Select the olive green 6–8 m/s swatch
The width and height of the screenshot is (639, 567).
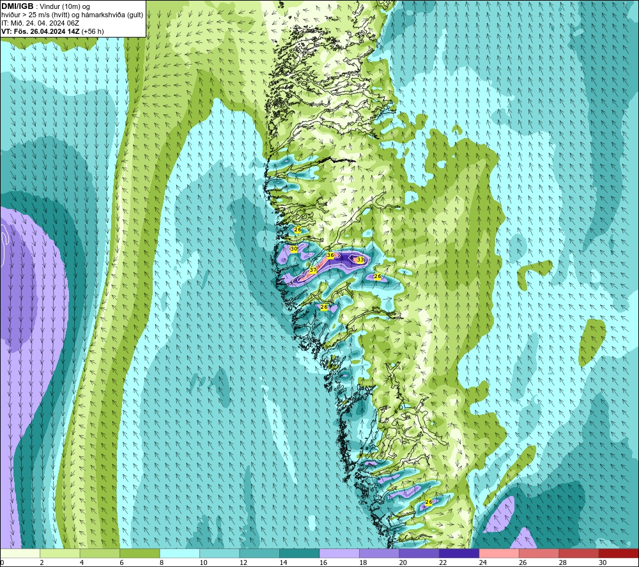click(x=140, y=554)
